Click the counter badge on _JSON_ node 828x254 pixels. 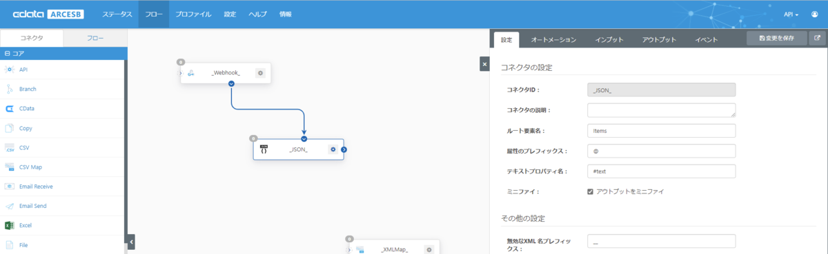(253, 138)
